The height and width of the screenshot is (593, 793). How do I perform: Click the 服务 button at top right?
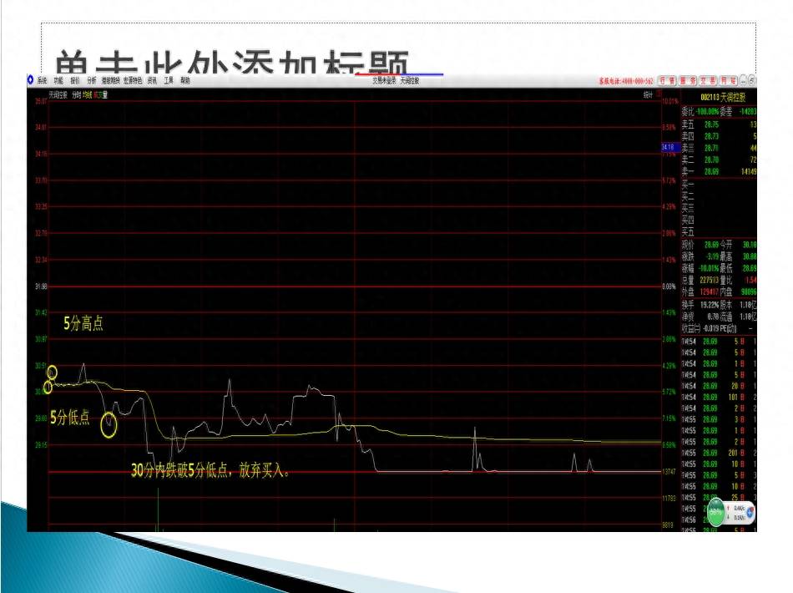(688, 80)
